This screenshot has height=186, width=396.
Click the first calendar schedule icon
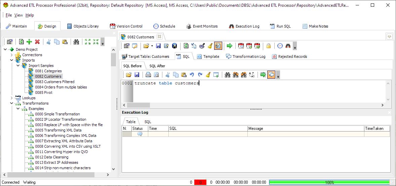[x=241, y=46]
